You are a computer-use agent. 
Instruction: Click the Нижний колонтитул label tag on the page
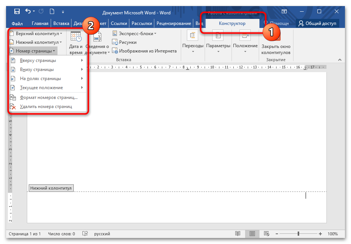pyautogui.click(x=51, y=188)
